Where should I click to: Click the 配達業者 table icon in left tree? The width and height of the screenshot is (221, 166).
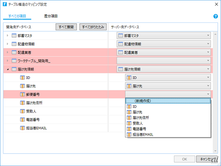point(14,52)
